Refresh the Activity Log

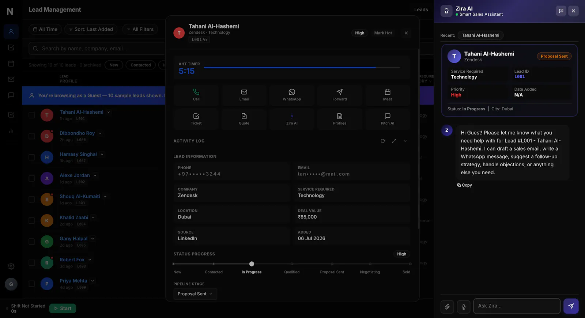coord(383,141)
